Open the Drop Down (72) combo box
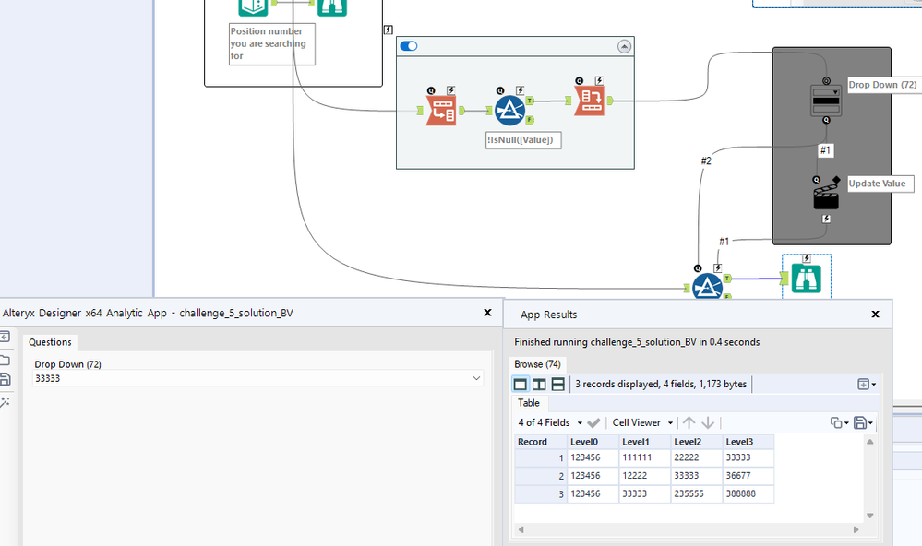The width and height of the screenshot is (922, 546). coord(258,378)
